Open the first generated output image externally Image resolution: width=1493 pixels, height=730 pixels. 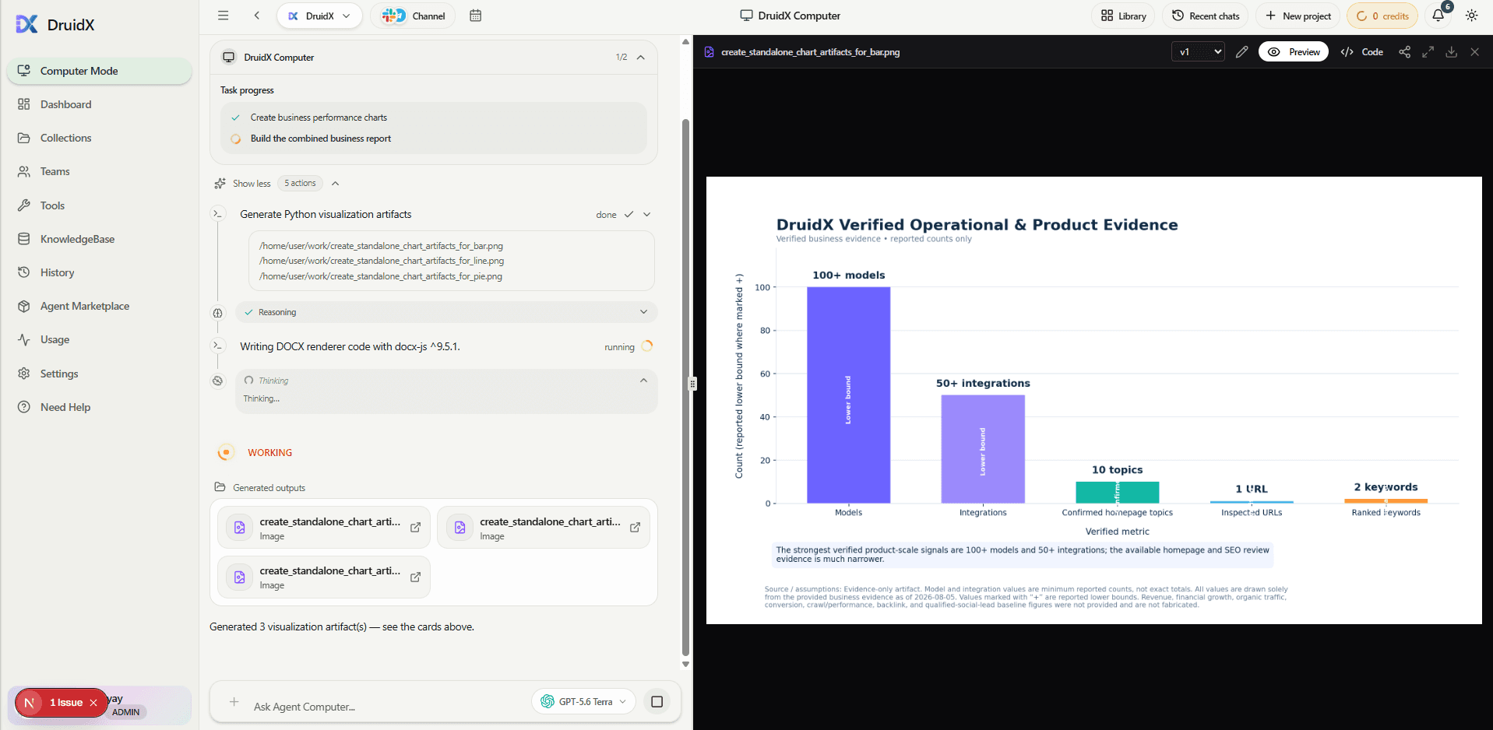tap(415, 528)
